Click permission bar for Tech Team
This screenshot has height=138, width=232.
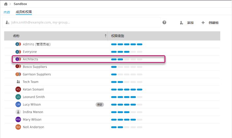(x=127, y=82)
